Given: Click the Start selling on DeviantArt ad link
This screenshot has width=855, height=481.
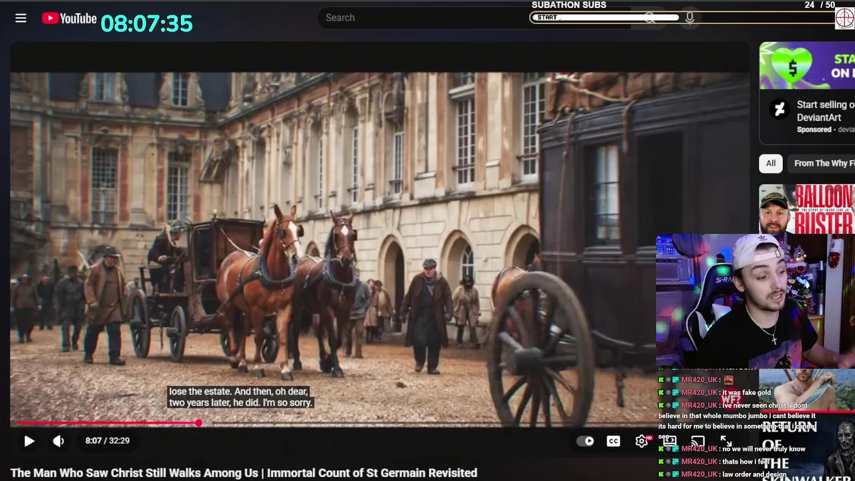Looking at the screenshot, I should pyautogui.click(x=826, y=111).
